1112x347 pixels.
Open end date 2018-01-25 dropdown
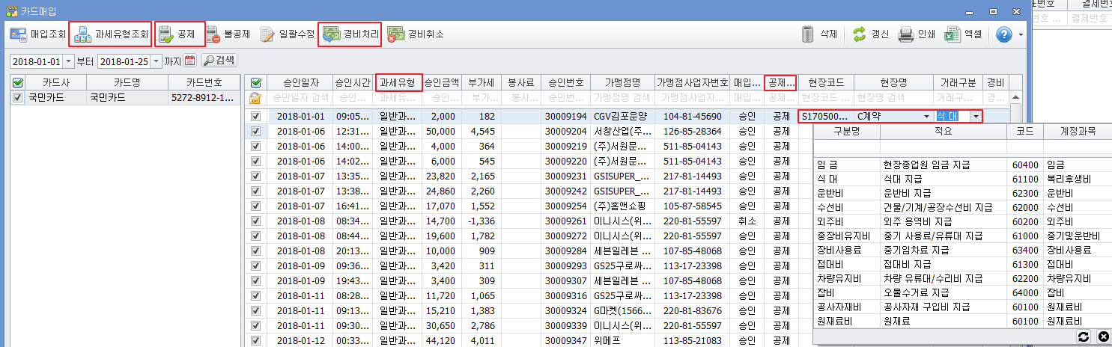tap(157, 61)
